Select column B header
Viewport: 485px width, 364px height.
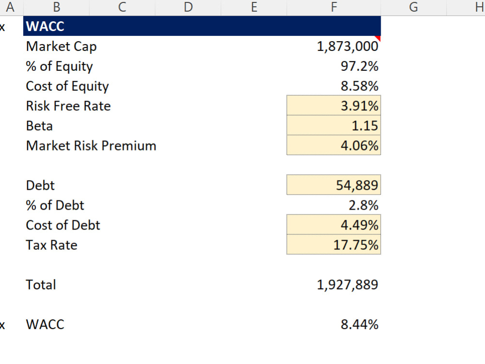56,7
